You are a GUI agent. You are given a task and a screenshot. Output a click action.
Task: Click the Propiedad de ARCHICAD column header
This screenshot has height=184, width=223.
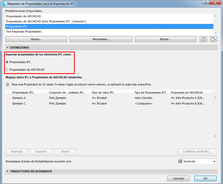tap(188, 93)
